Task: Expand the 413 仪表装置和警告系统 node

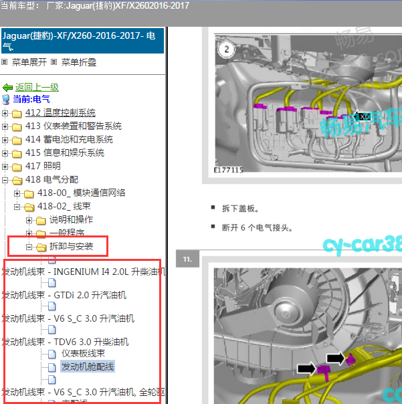Action: coord(5,126)
